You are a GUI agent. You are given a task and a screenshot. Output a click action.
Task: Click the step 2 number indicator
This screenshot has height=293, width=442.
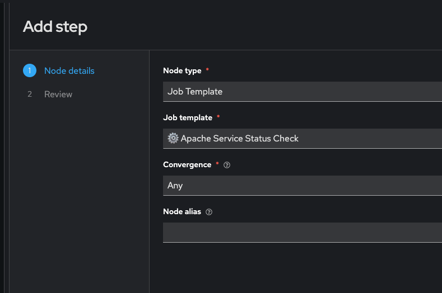[30, 94]
